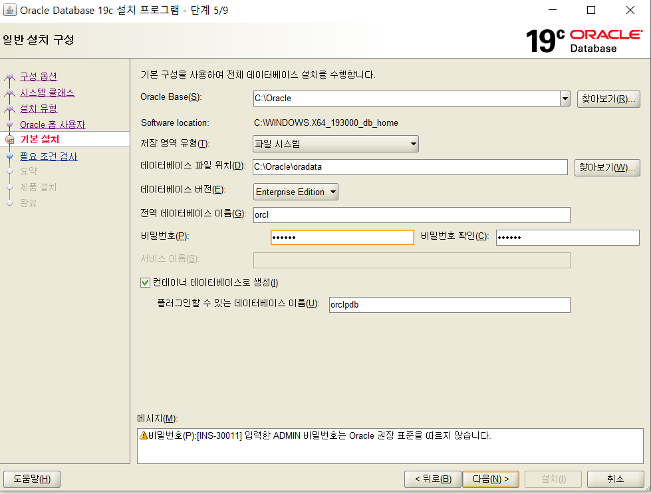
Task: Go to the Oracle 홈 사용자 step
Action: coord(53,124)
